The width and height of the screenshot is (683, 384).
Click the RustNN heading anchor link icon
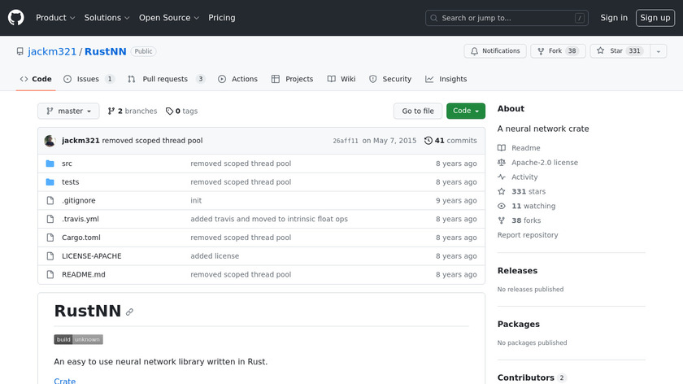[129, 312]
